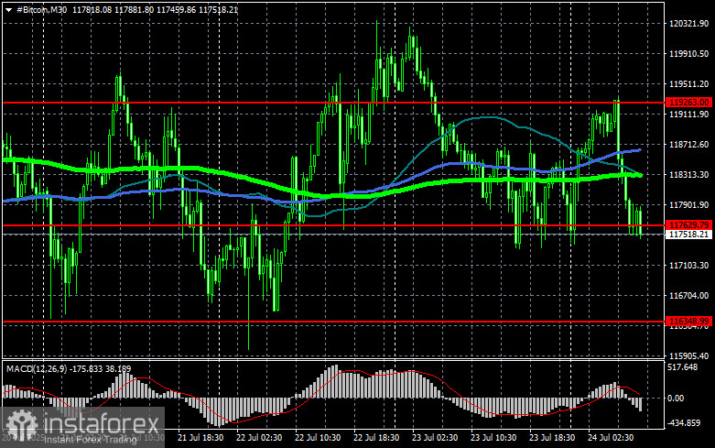This screenshot has height=448, width=715.
Task: Click the 119111.90 price axis label
Action: pos(688,114)
